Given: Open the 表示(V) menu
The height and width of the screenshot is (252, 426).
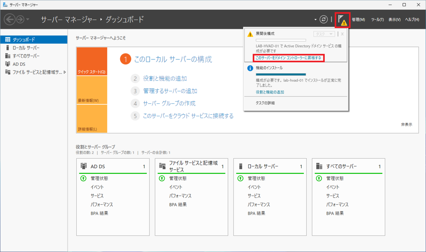Looking at the screenshot, I should coord(394,20).
